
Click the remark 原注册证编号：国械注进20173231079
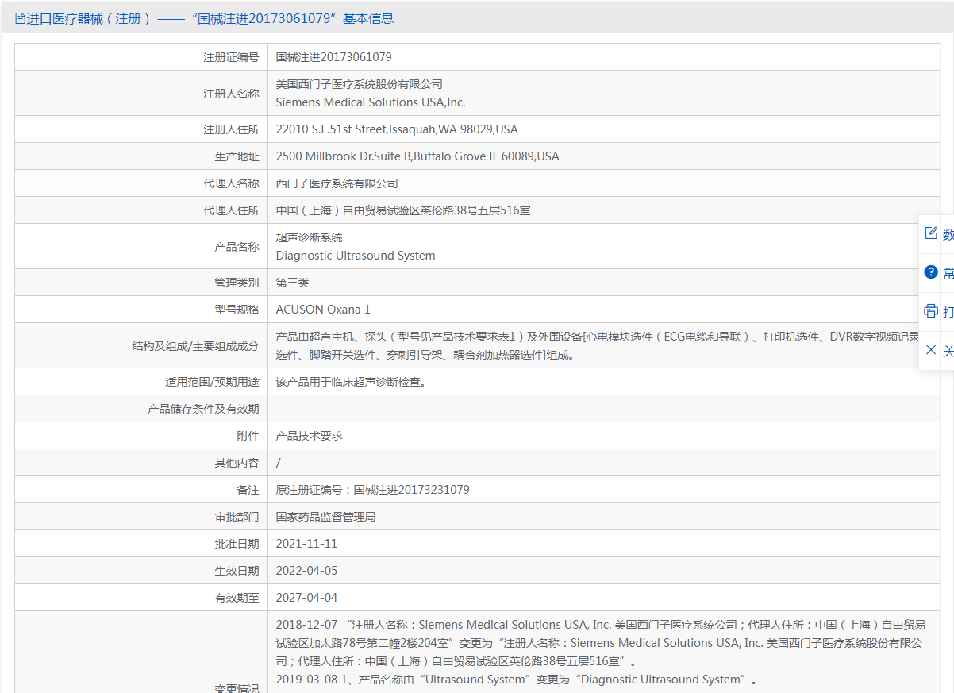tap(372, 490)
